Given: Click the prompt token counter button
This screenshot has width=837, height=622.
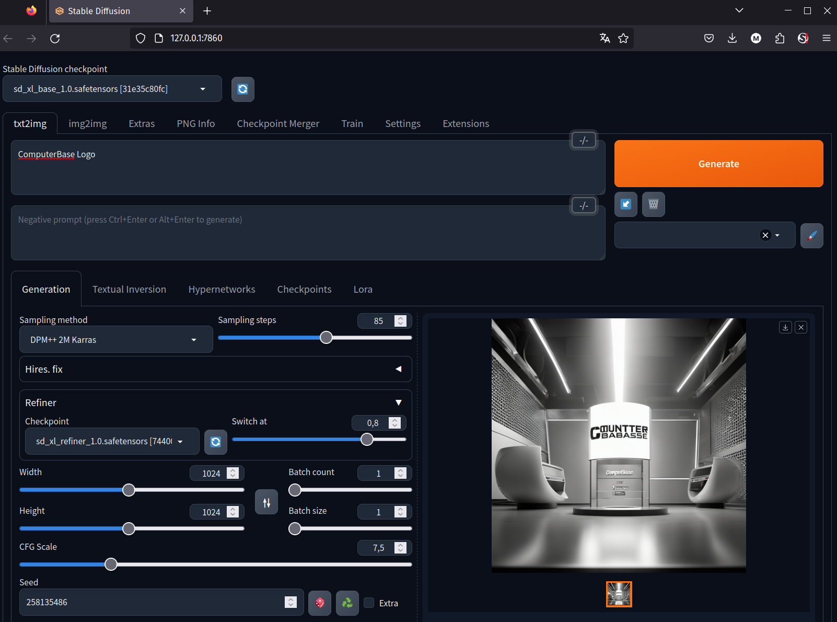Looking at the screenshot, I should [584, 140].
